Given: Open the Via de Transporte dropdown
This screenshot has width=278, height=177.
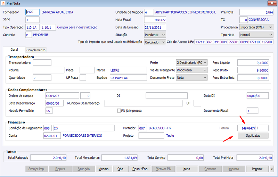Looking at the screenshot, I should tap(192, 70).
